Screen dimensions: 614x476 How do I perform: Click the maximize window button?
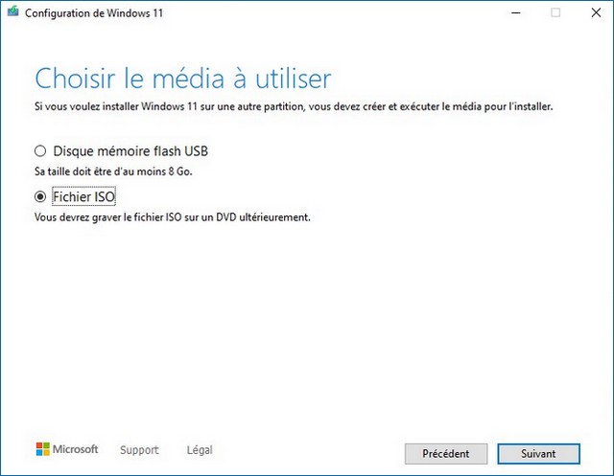555,12
